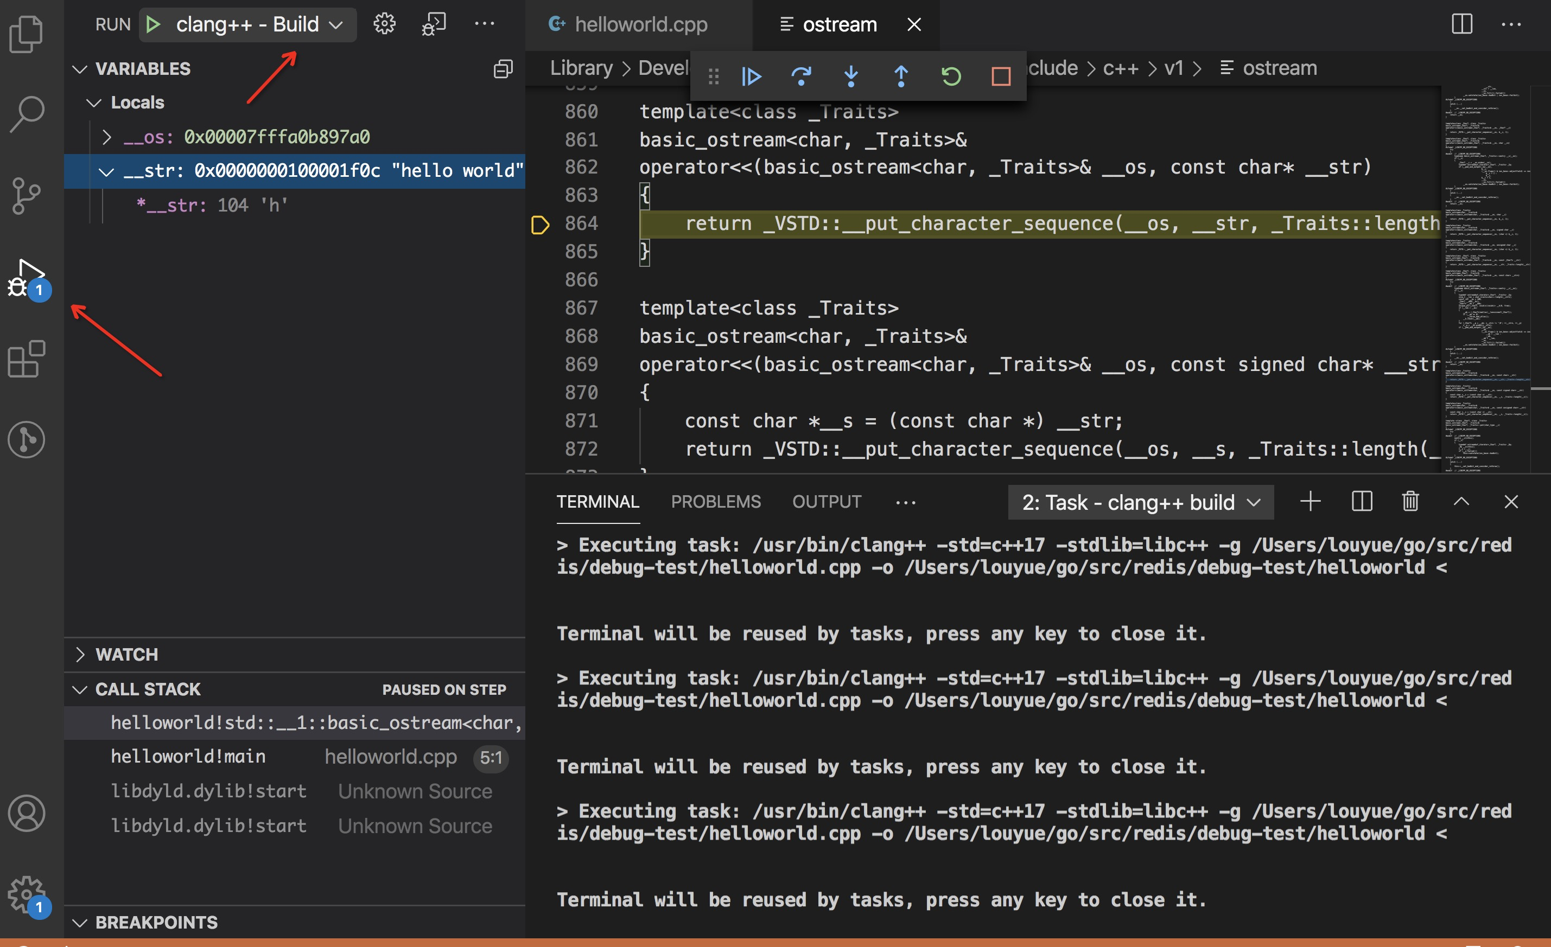Screen dimensions: 1551x947
Task: Open editor more actions menu
Action: click(1511, 24)
